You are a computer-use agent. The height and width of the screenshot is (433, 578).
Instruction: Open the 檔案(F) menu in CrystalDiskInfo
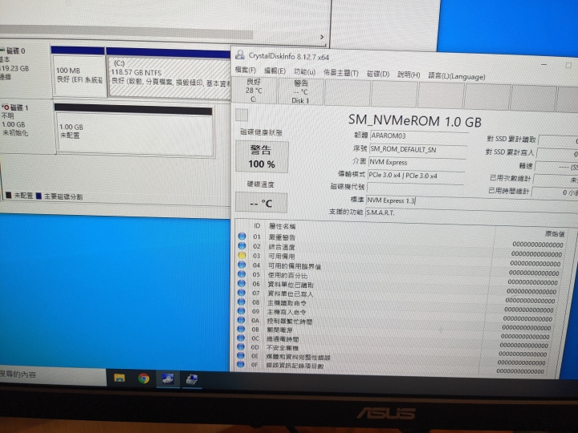pyautogui.click(x=246, y=70)
